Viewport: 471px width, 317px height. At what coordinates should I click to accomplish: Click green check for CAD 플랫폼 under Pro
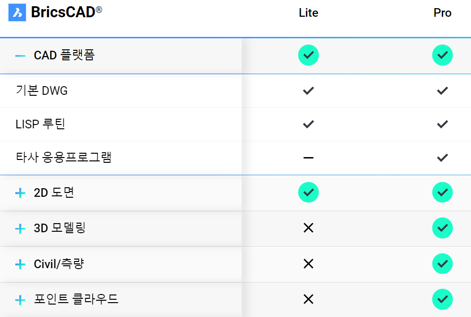tap(442, 55)
